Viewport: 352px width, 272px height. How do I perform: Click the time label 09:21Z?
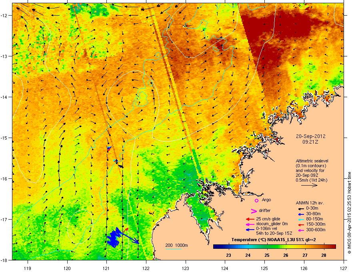click(x=310, y=142)
